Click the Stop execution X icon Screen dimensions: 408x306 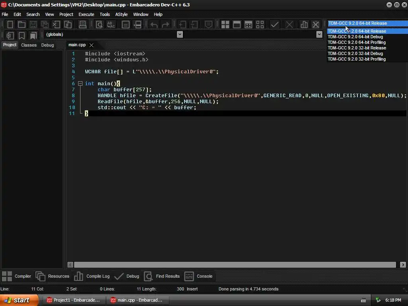point(289,25)
